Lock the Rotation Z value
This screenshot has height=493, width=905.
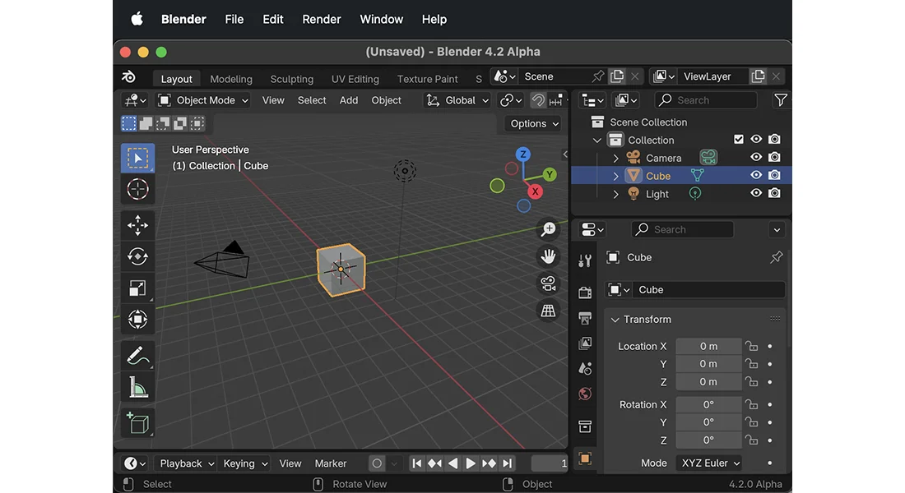[751, 440]
